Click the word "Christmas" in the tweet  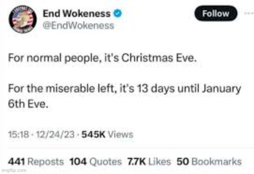[x=147, y=58]
